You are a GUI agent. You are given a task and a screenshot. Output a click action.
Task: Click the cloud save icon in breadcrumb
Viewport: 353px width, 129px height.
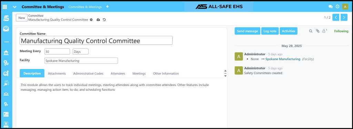[98, 20]
